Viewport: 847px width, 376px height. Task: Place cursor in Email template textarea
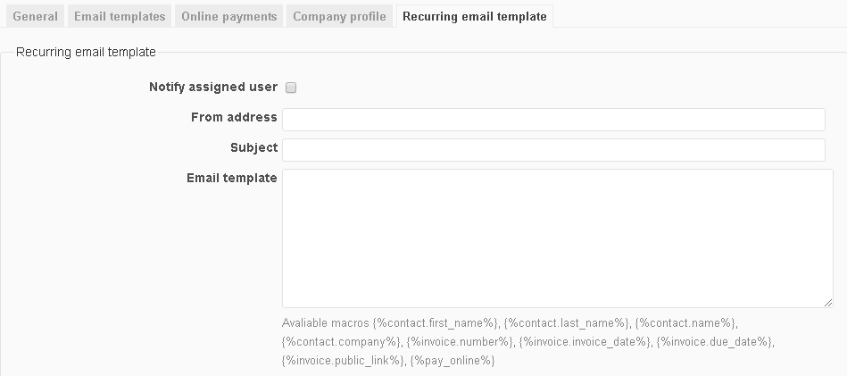[x=553, y=238]
